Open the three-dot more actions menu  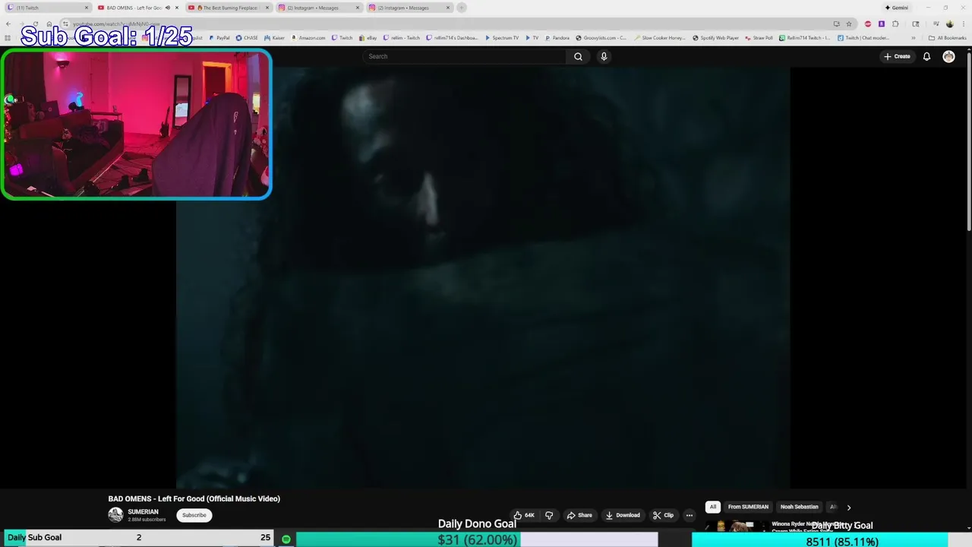pyautogui.click(x=690, y=515)
